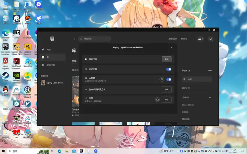Click the Epic Games logo in the sidebar

53,39
